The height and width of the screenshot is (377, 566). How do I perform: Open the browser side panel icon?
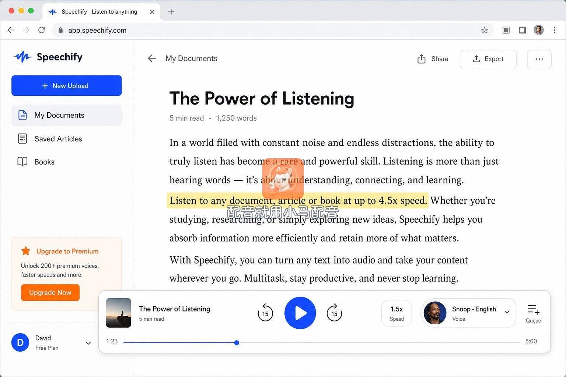tap(523, 30)
